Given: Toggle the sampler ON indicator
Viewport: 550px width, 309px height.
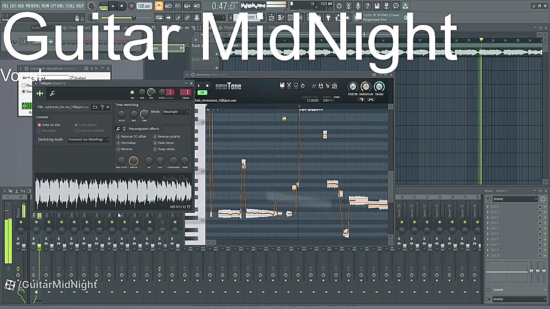Looking at the screenshot, I should [132, 92].
